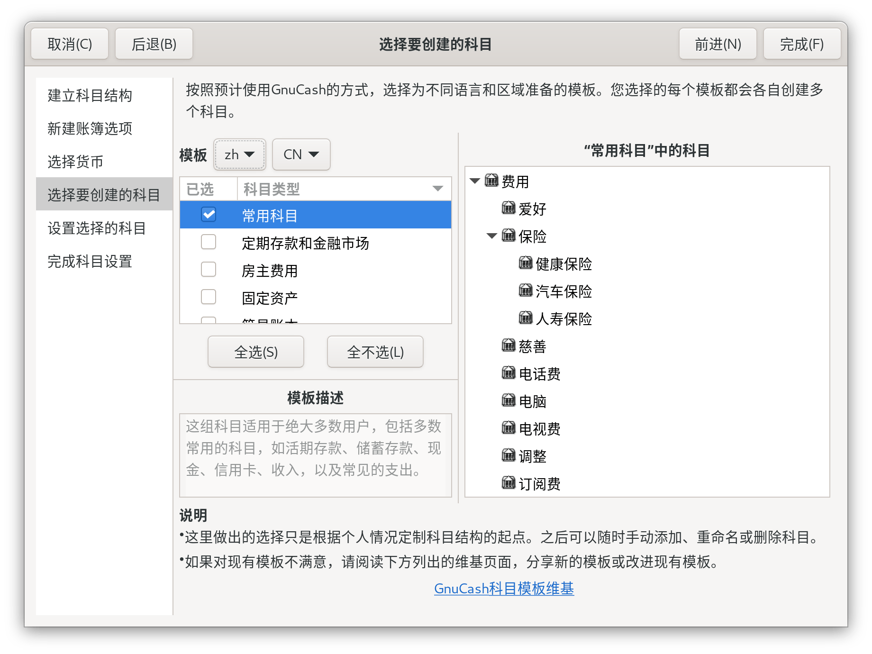
Task: Click the account icon beside 电脑
Action: pos(509,400)
